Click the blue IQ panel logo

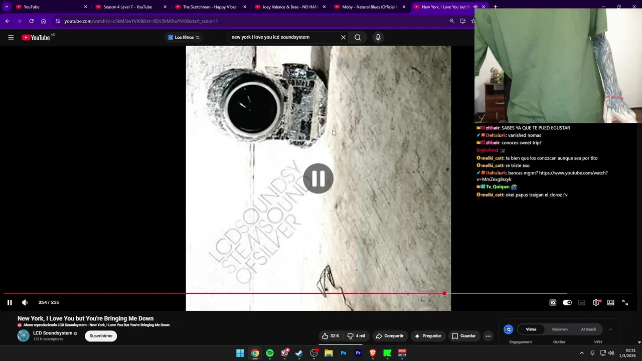tap(508, 329)
